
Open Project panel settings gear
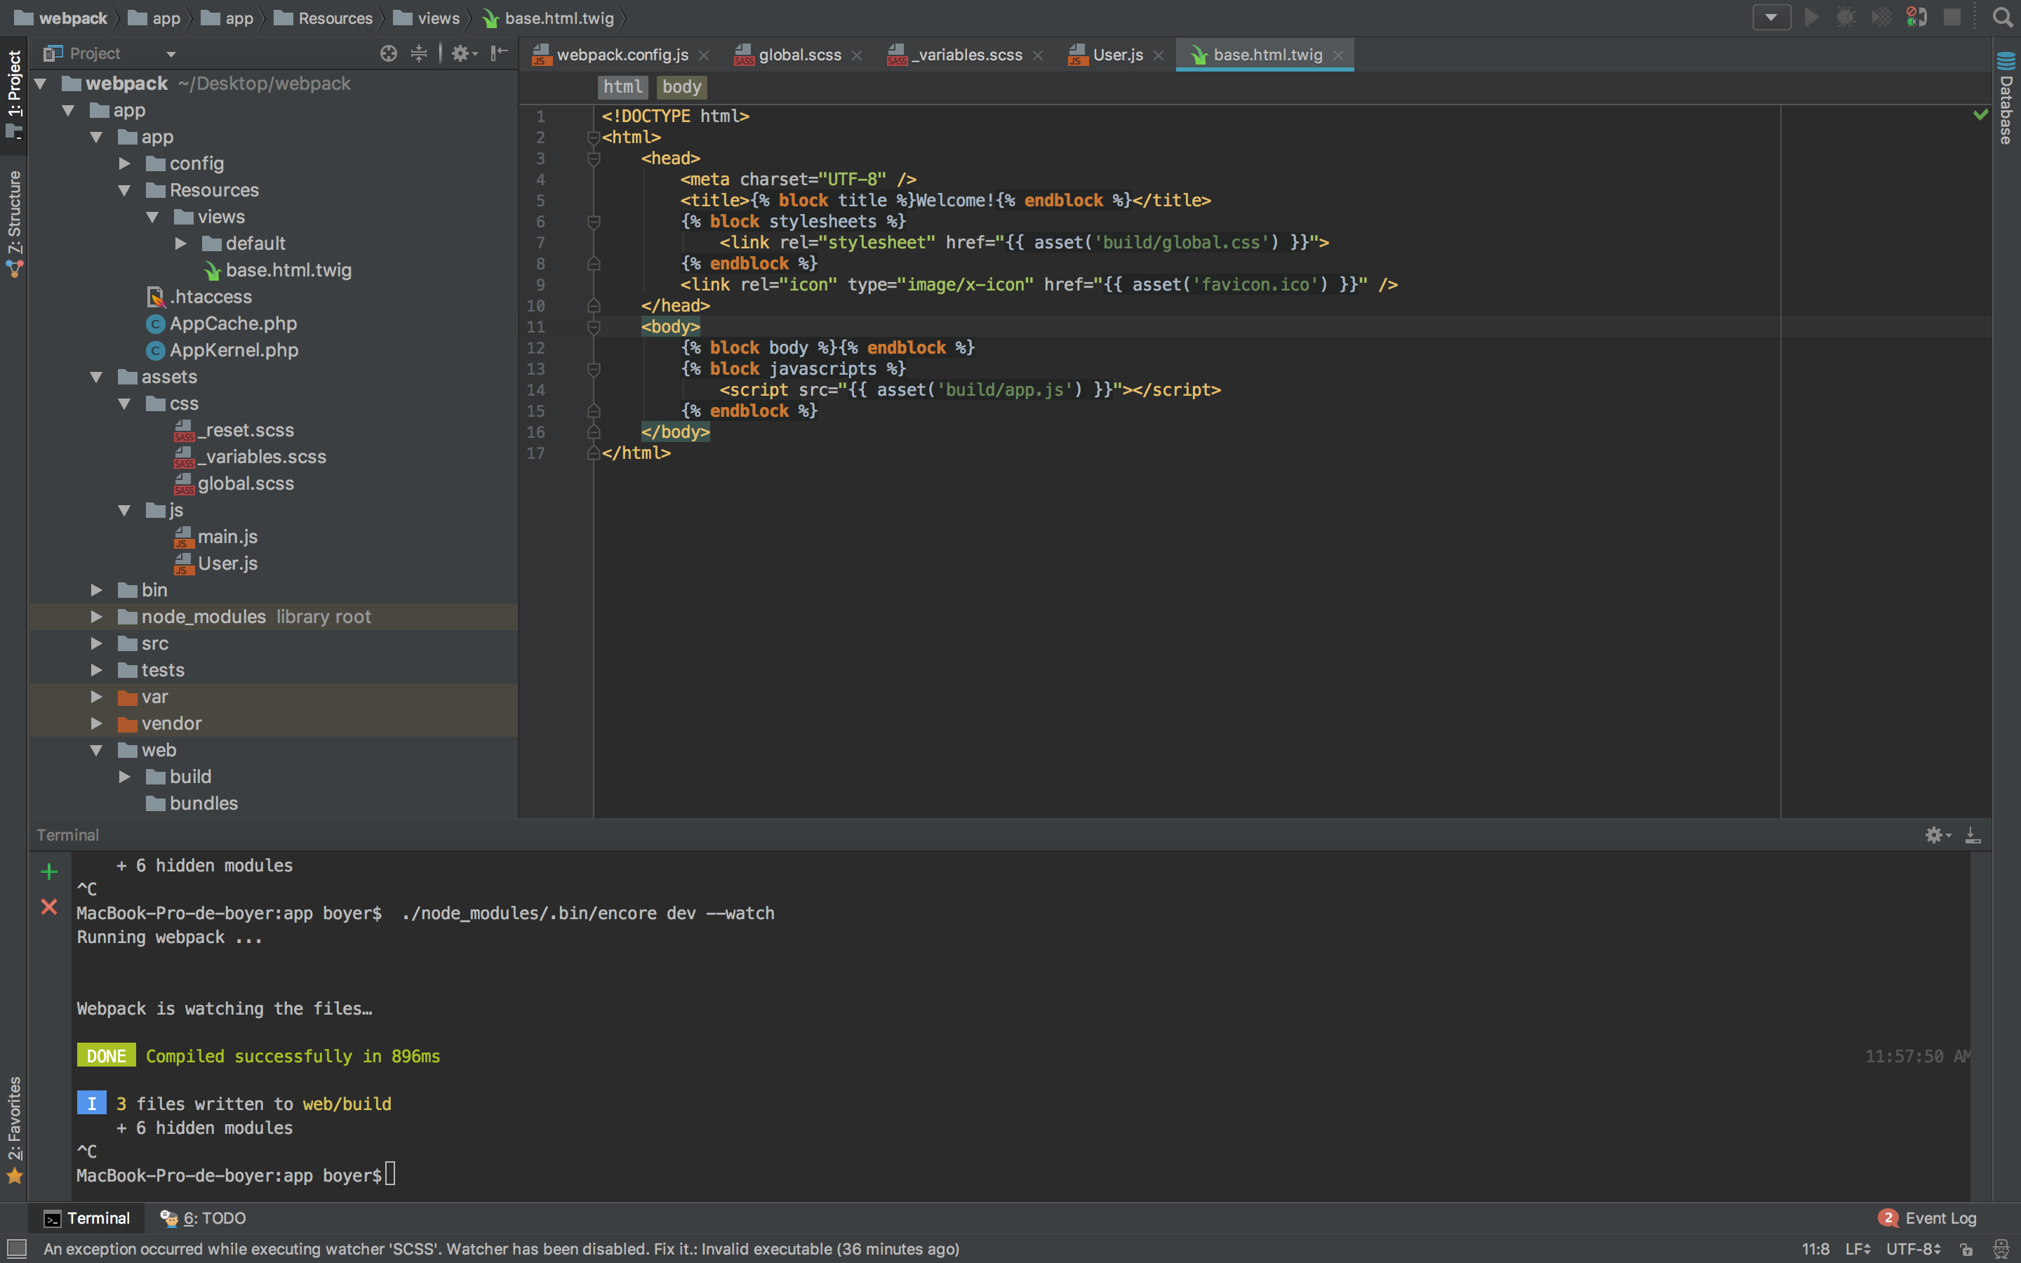coord(463,53)
